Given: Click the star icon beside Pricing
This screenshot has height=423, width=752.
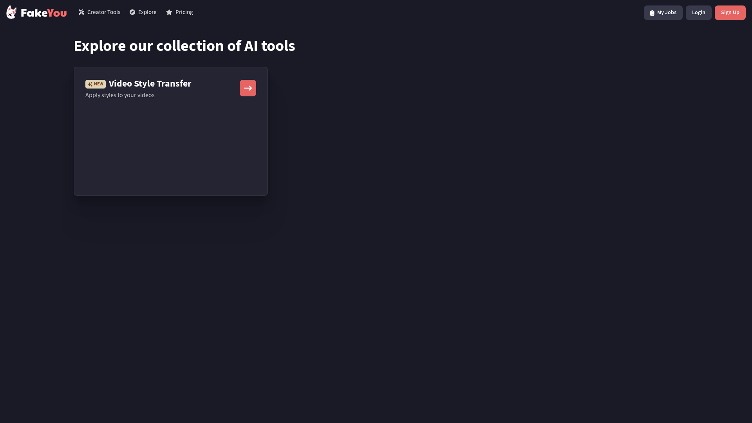Looking at the screenshot, I should pos(169,12).
